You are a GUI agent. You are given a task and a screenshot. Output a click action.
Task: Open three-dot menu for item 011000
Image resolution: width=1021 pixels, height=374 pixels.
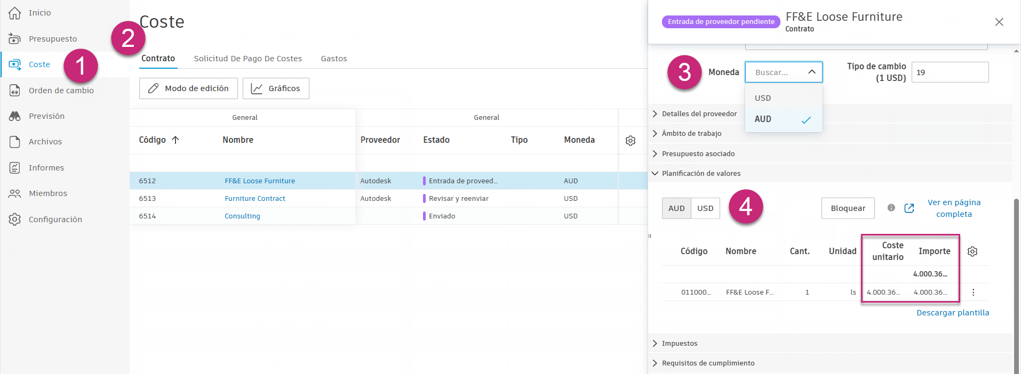tap(974, 292)
